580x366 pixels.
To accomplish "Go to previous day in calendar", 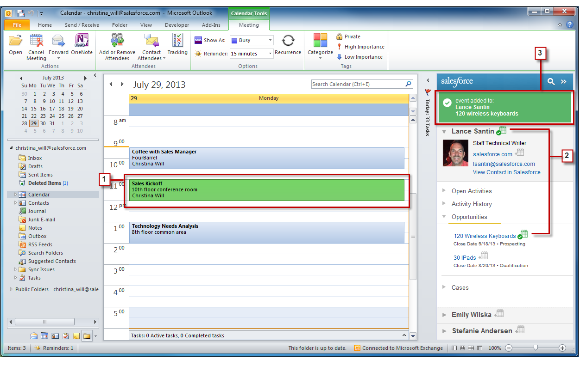I will tap(111, 84).
